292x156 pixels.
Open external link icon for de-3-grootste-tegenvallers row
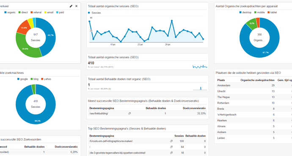pyautogui.click(x=171, y=153)
